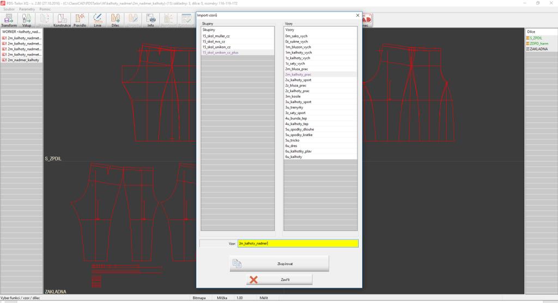Open the Konstrukce tool

tap(62, 20)
